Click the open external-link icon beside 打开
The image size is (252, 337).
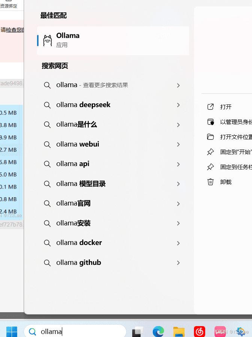click(210, 107)
